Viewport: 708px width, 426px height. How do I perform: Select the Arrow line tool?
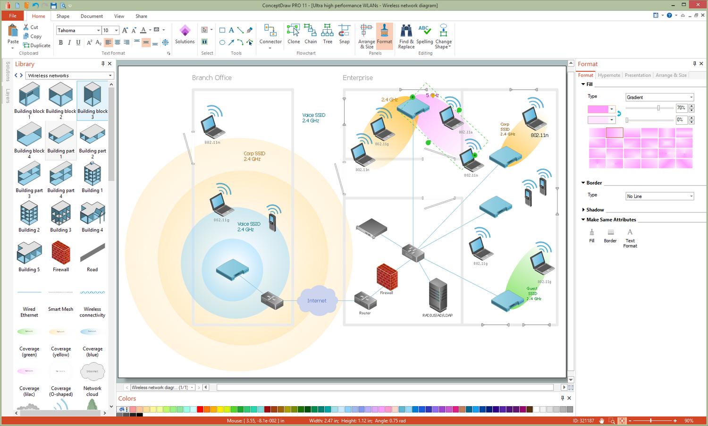[231, 43]
